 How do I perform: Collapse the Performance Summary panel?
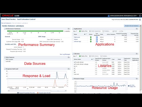[5, 29]
